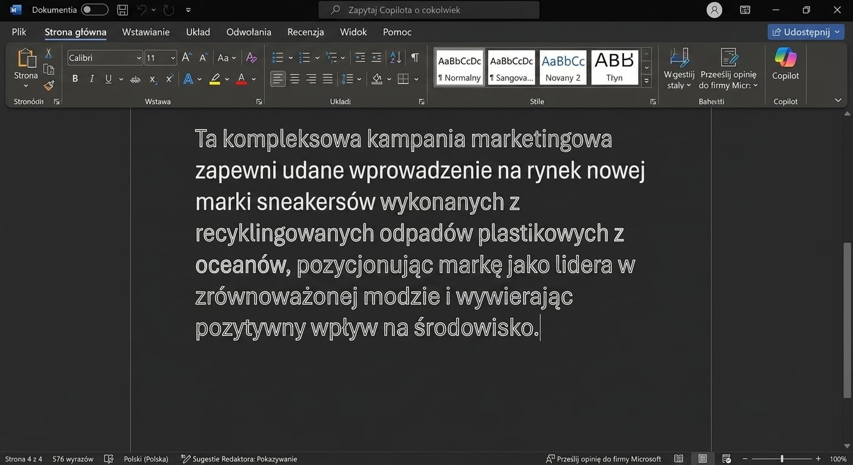The width and height of the screenshot is (853, 465).
Task: Toggle left text alignment
Action: 278,79
